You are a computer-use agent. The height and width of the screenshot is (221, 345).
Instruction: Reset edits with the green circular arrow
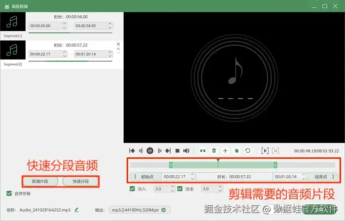pos(247,151)
